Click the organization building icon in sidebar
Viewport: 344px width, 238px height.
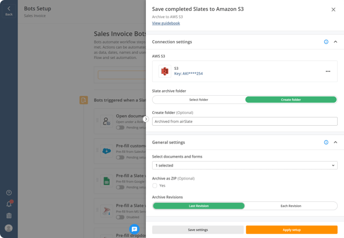(x=9, y=215)
